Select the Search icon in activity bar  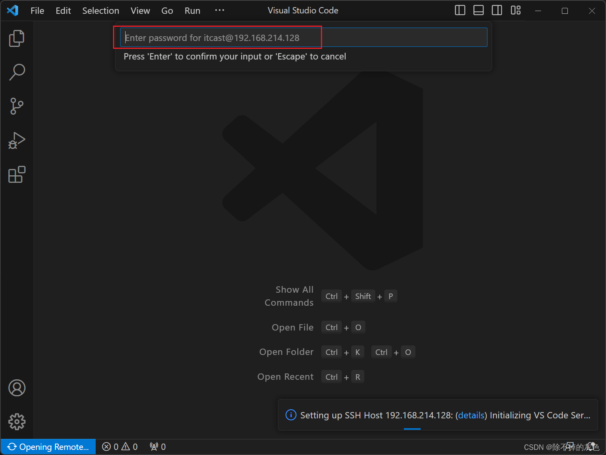17,72
